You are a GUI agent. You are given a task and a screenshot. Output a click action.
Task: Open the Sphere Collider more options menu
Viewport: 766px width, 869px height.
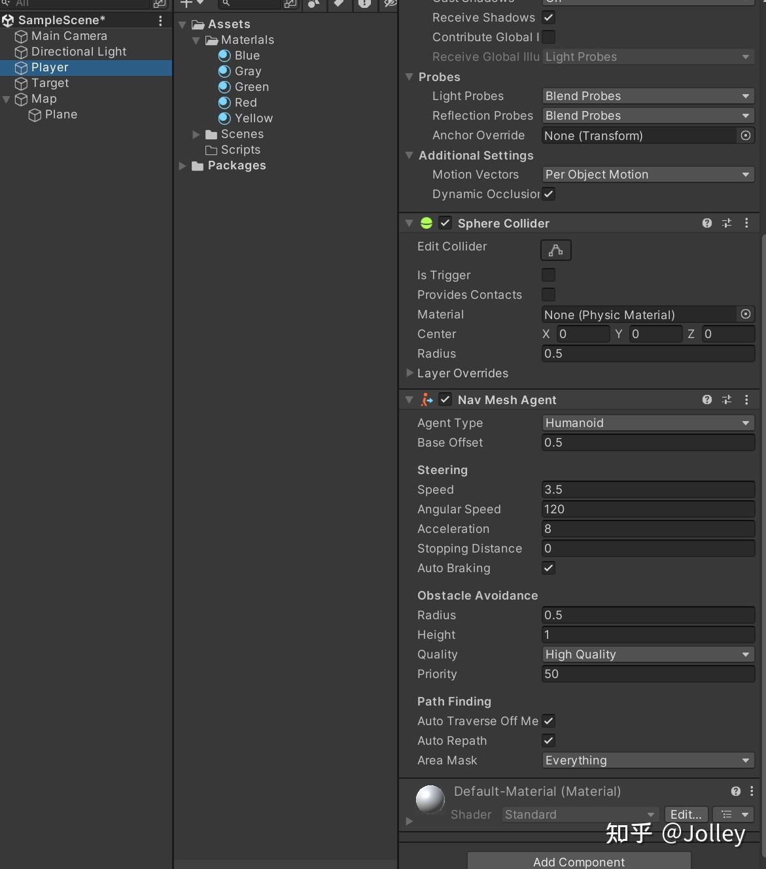click(747, 223)
